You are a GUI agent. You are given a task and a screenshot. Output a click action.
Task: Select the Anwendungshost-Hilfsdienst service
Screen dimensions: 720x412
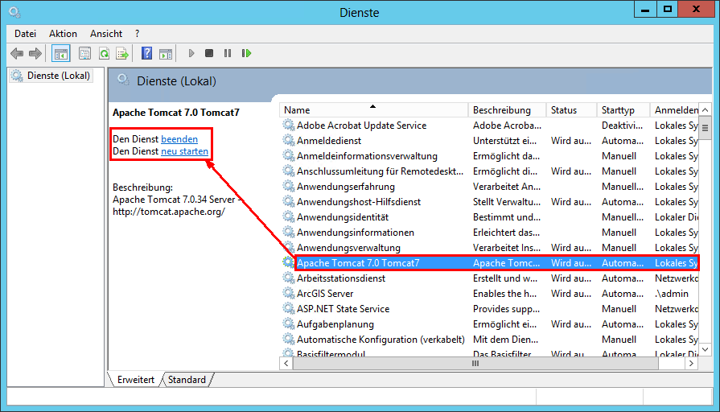(x=359, y=202)
